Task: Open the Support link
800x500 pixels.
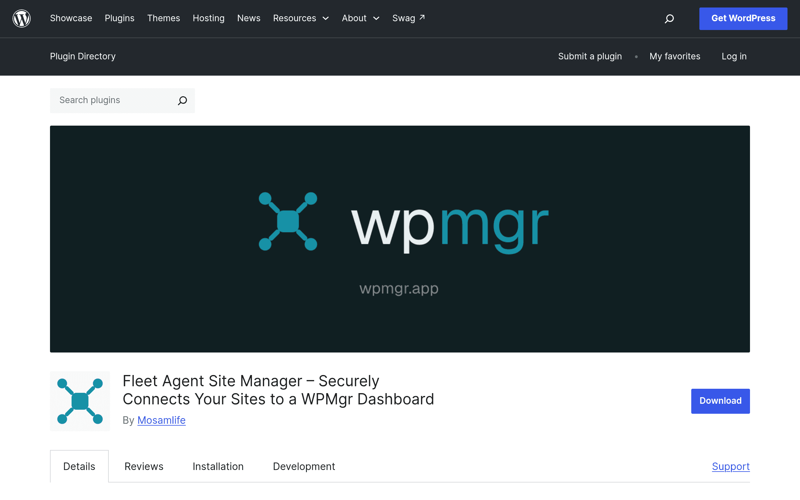Action: point(731,466)
